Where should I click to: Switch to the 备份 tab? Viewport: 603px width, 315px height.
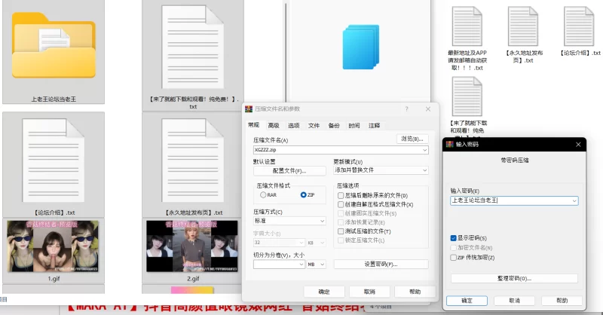tap(334, 126)
